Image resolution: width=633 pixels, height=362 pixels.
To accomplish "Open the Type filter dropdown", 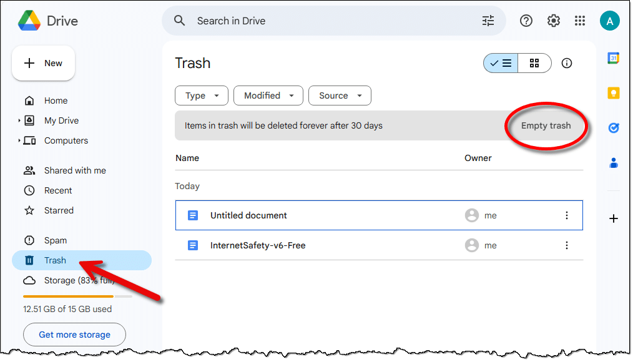I will point(202,95).
